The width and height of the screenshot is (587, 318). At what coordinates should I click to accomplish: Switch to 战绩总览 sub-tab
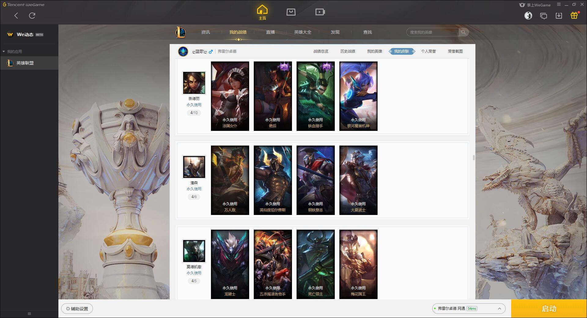click(321, 51)
